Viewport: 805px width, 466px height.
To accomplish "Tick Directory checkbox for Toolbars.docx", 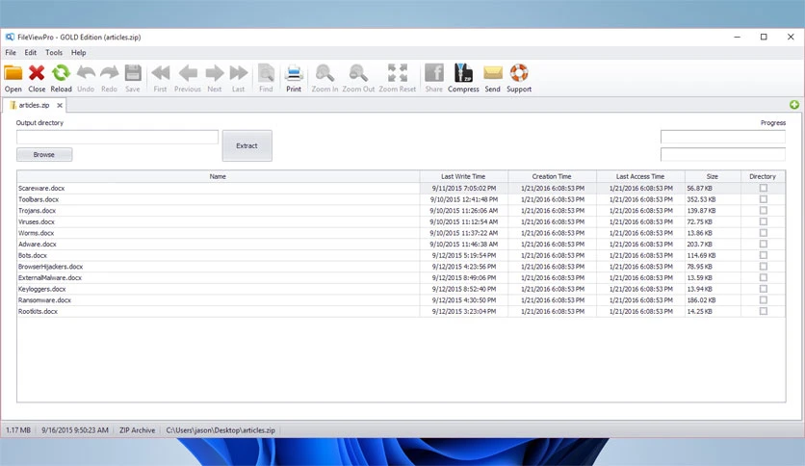I will (x=764, y=199).
